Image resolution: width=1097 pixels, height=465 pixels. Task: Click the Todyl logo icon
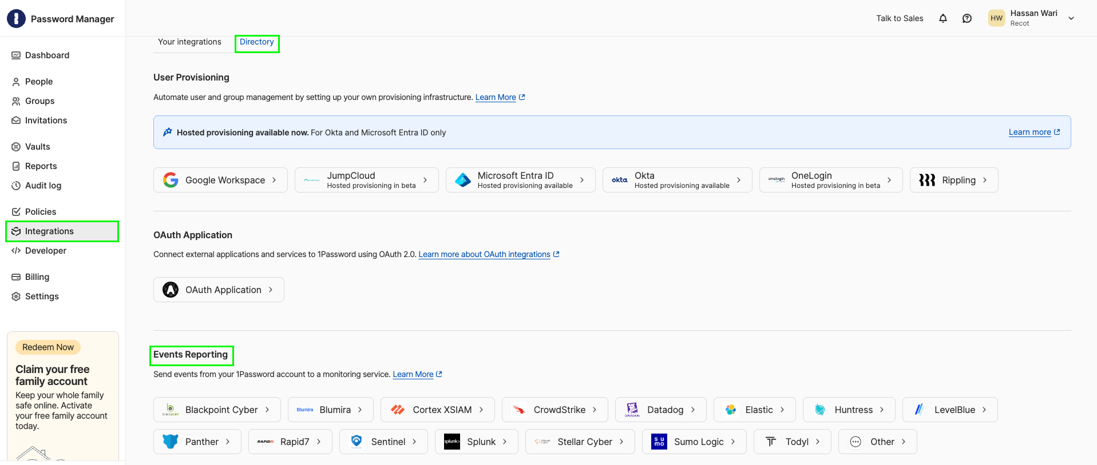pos(771,441)
